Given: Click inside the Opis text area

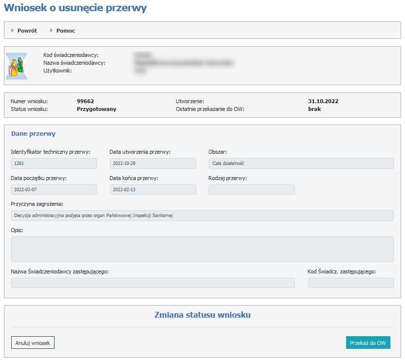Looking at the screenshot, I should [x=202, y=249].
